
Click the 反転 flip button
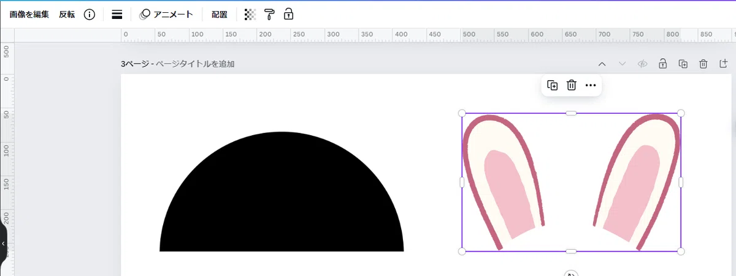(x=67, y=14)
